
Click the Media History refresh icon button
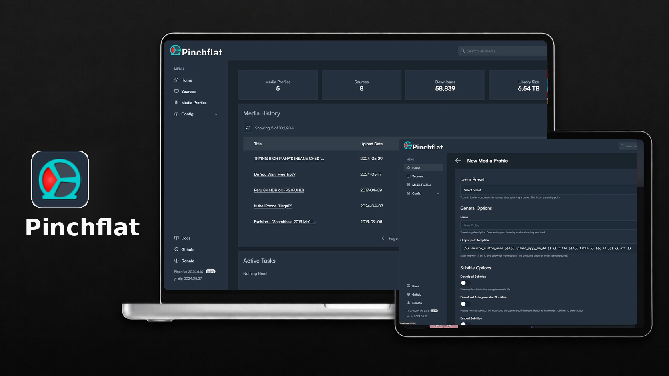(248, 128)
